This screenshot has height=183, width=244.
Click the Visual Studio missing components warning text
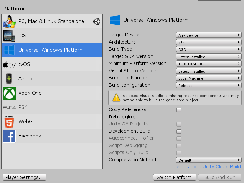coord(181,98)
